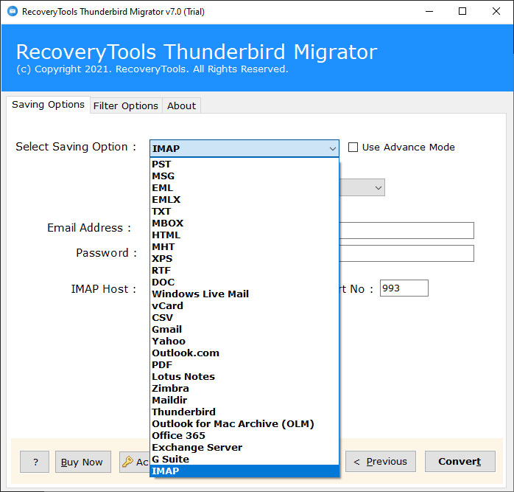Image resolution: width=514 pixels, height=492 pixels.
Task: Pick G Suite in the list
Action: click(244, 459)
